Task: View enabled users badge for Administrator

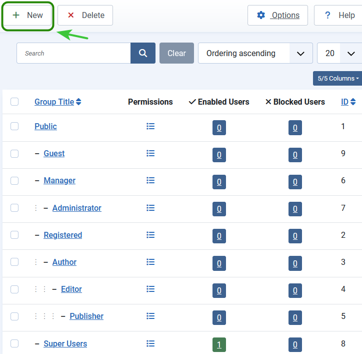Action: coord(219,209)
